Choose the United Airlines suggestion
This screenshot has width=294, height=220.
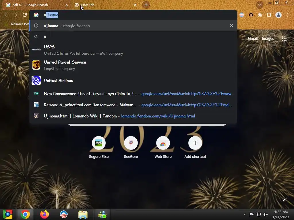click(133, 80)
